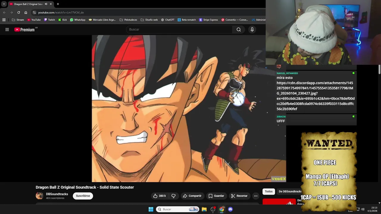Viewport: 381px width, 214px height.
Task: Open the Windows Start menu
Action: tap(151, 209)
